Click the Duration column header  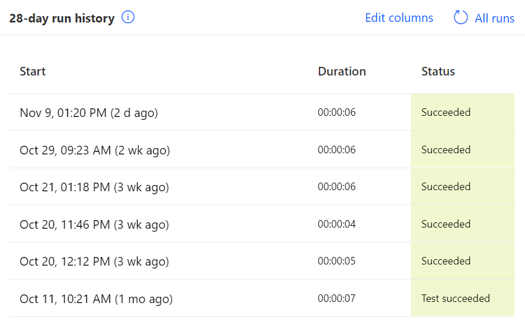pyautogui.click(x=342, y=71)
